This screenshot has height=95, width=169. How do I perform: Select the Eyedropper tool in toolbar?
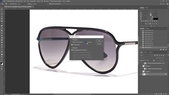pyautogui.click(x=2, y=23)
